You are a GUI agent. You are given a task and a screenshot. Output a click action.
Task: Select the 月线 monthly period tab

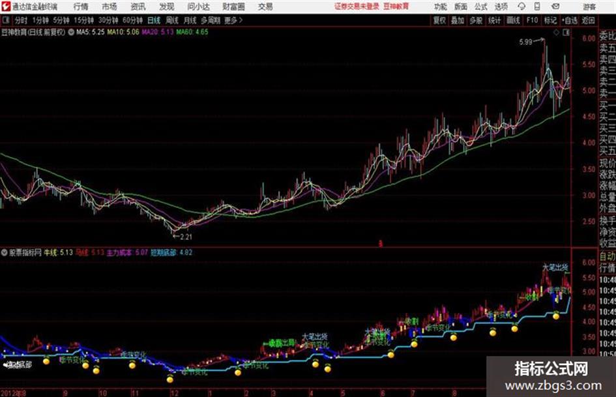coord(190,20)
